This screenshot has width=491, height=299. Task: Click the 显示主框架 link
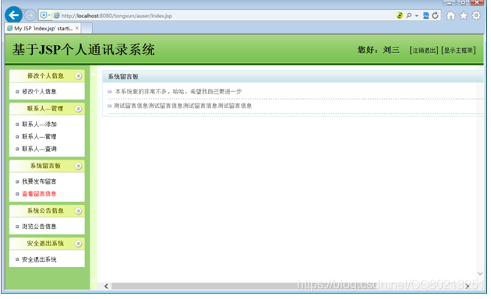458,51
